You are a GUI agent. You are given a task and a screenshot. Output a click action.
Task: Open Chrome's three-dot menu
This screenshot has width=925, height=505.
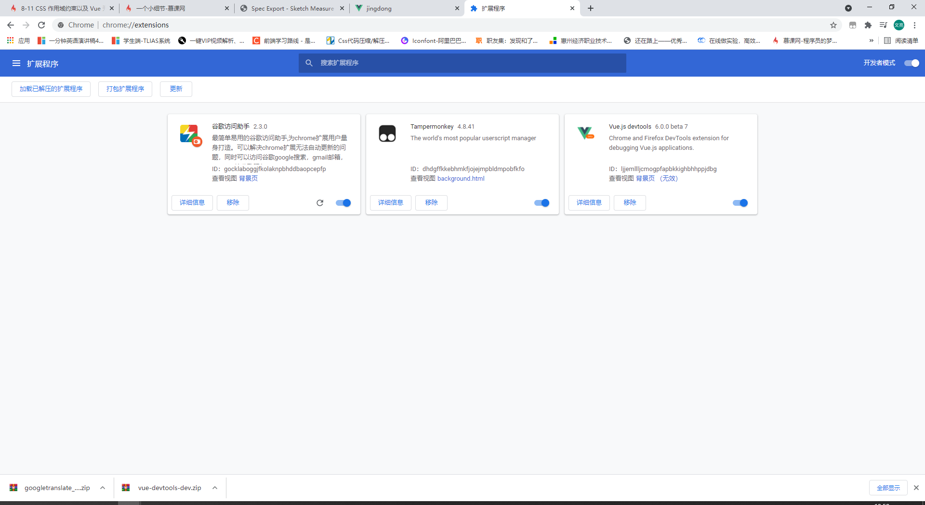(914, 25)
